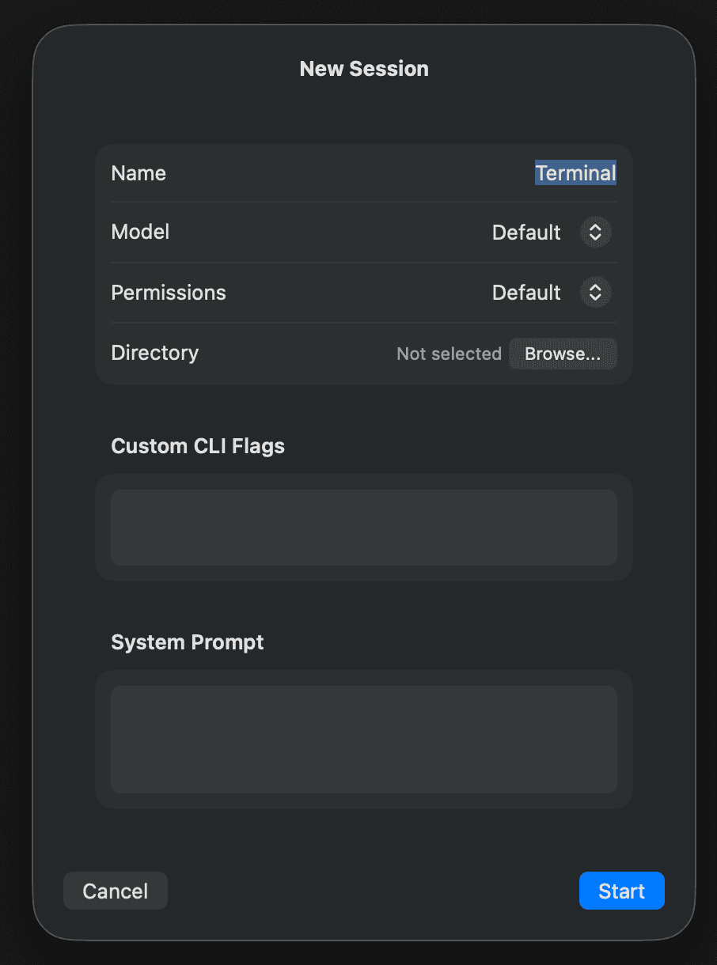Click the "Name" row label
Viewport: 717px width, 965px height.
pyautogui.click(x=138, y=173)
